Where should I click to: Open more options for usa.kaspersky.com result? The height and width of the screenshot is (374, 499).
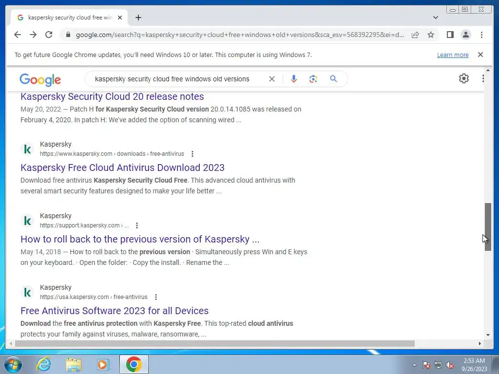[x=155, y=297]
